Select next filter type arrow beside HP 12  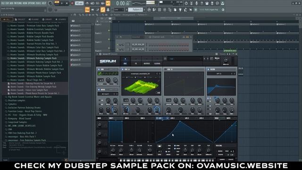pyautogui.click(x=234, y=74)
